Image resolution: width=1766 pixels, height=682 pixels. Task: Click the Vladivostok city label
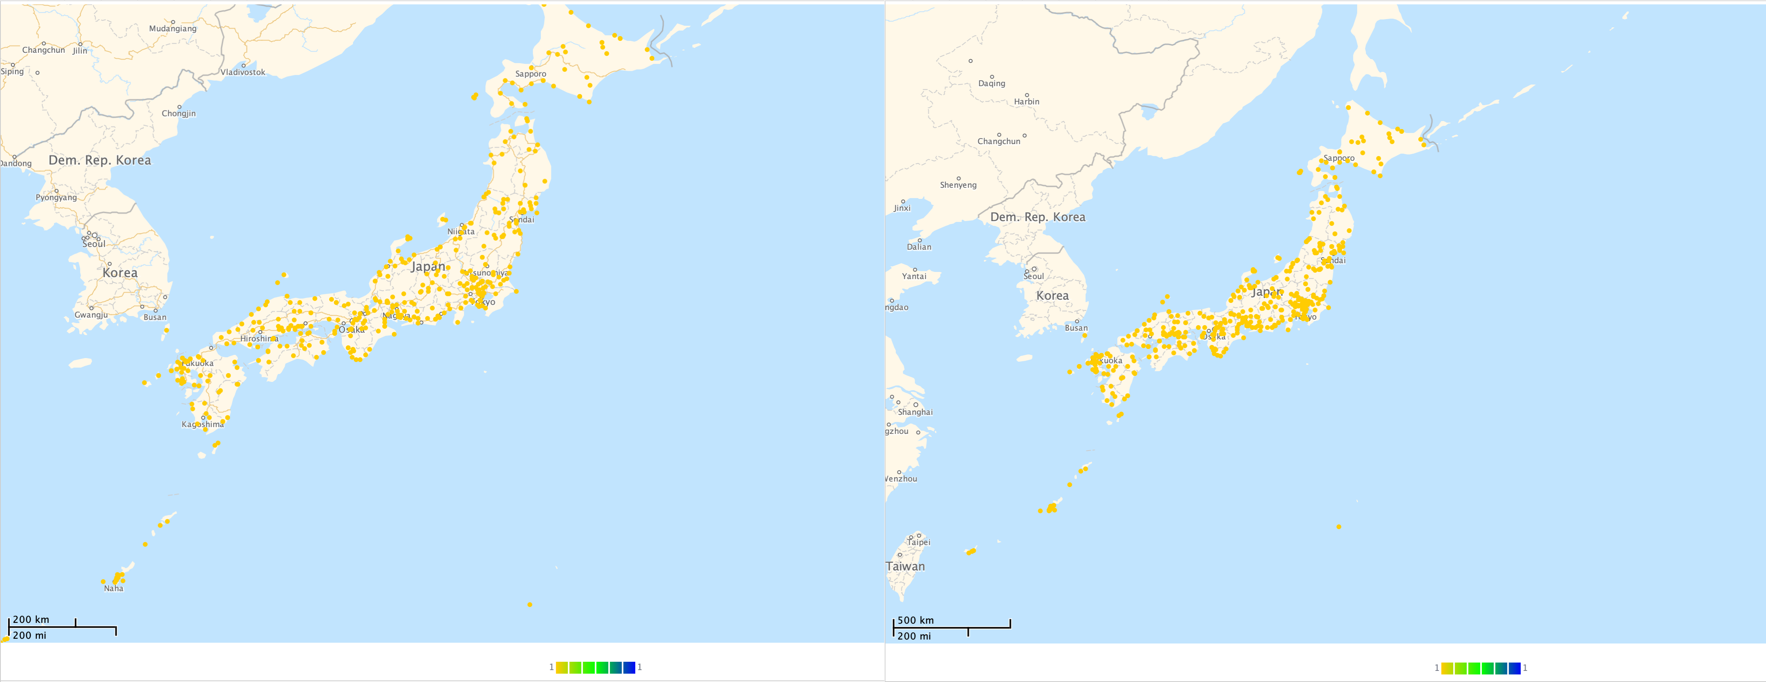coord(243,72)
